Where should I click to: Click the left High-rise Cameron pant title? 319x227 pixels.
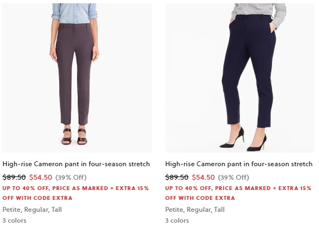(x=76, y=164)
